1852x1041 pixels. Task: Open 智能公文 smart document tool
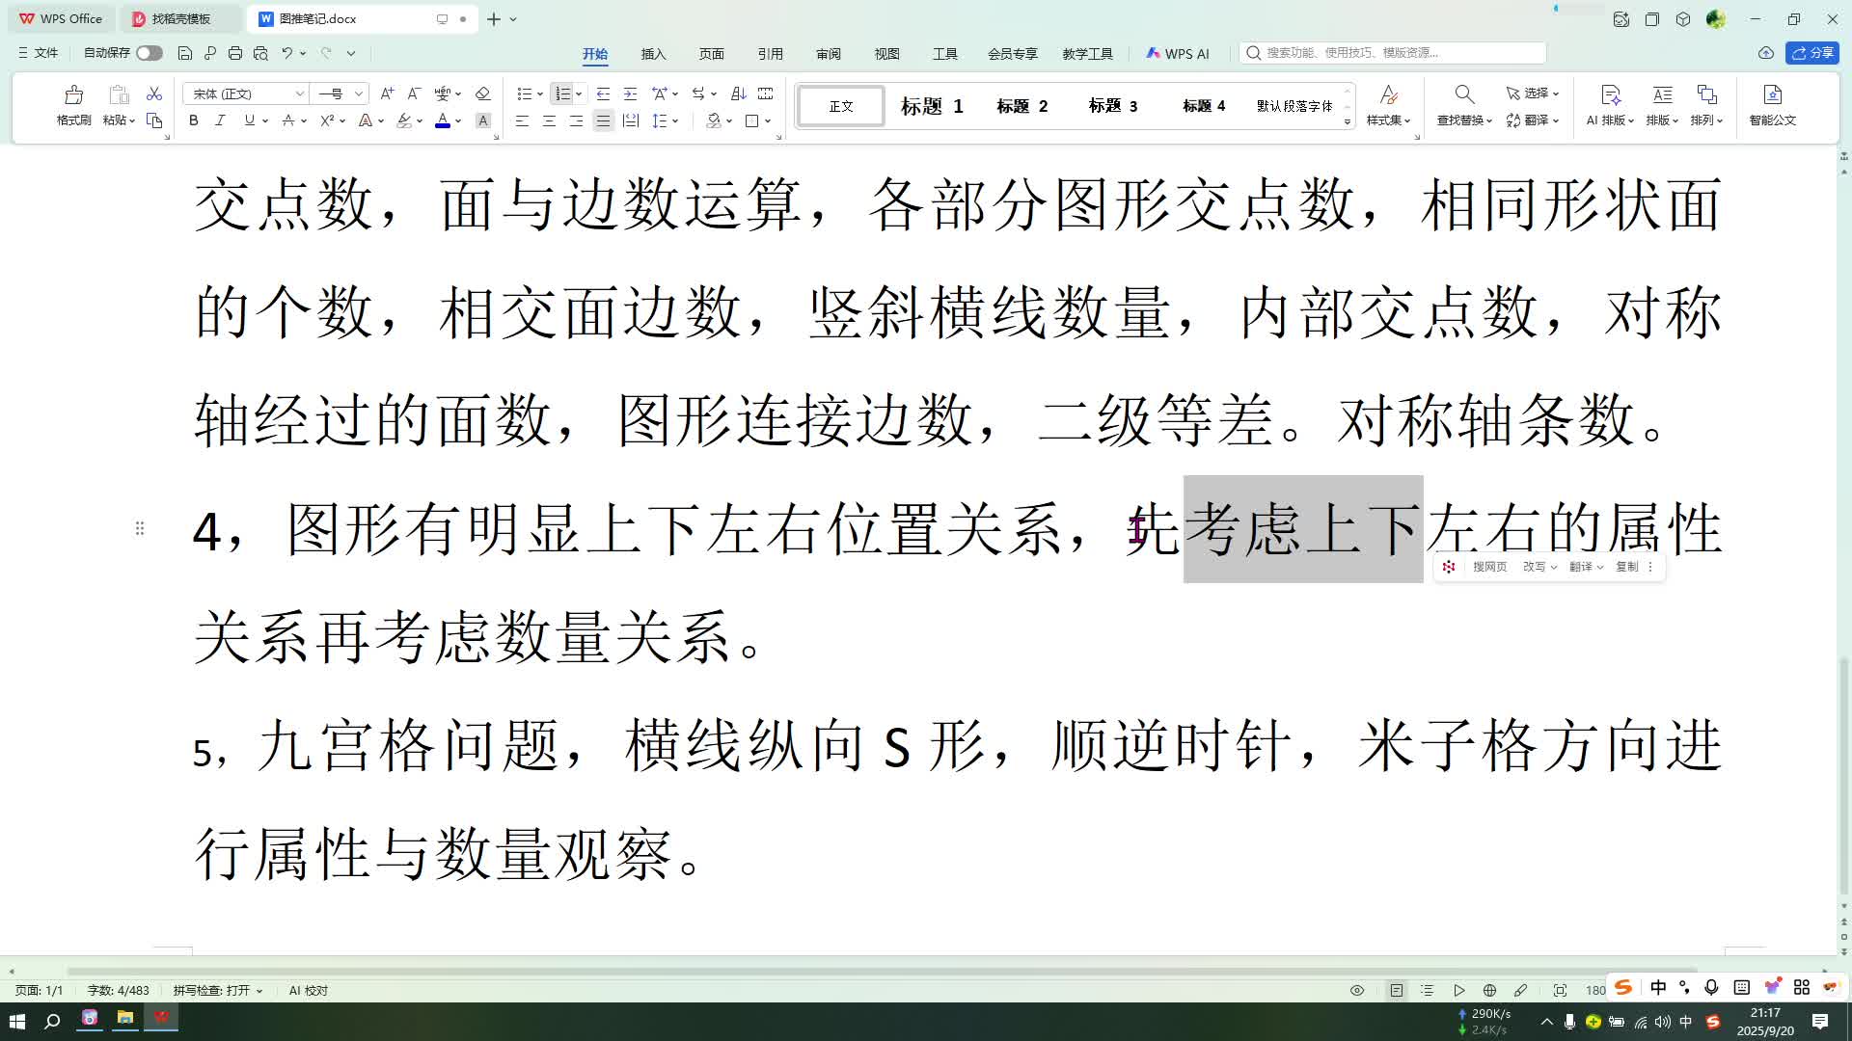pyautogui.click(x=1773, y=104)
